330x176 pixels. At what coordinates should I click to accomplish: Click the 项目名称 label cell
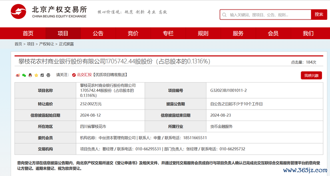pyautogui.click(x=45, y=90)
